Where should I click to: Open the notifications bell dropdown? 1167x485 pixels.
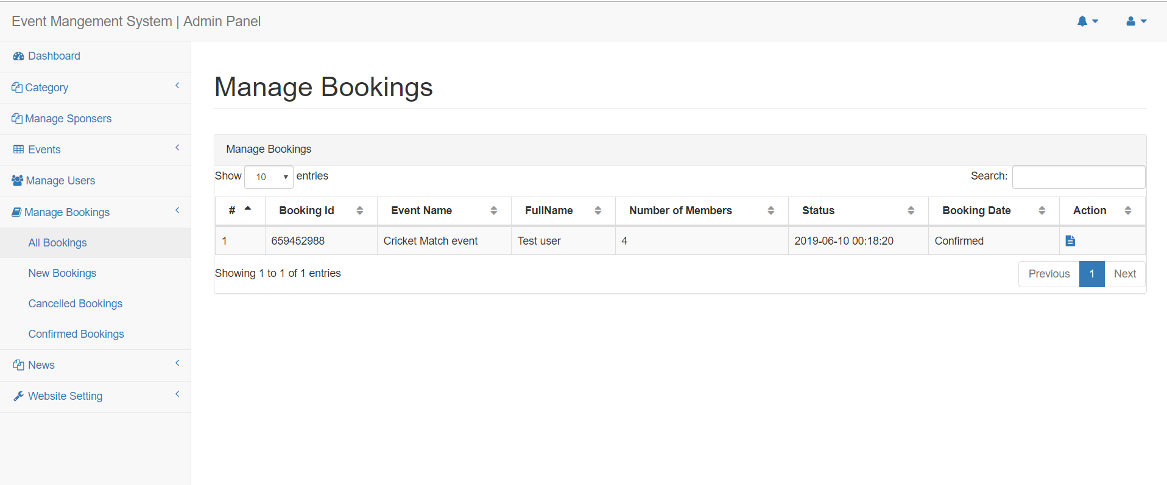pyautogui.click(x=1087, y=21)
